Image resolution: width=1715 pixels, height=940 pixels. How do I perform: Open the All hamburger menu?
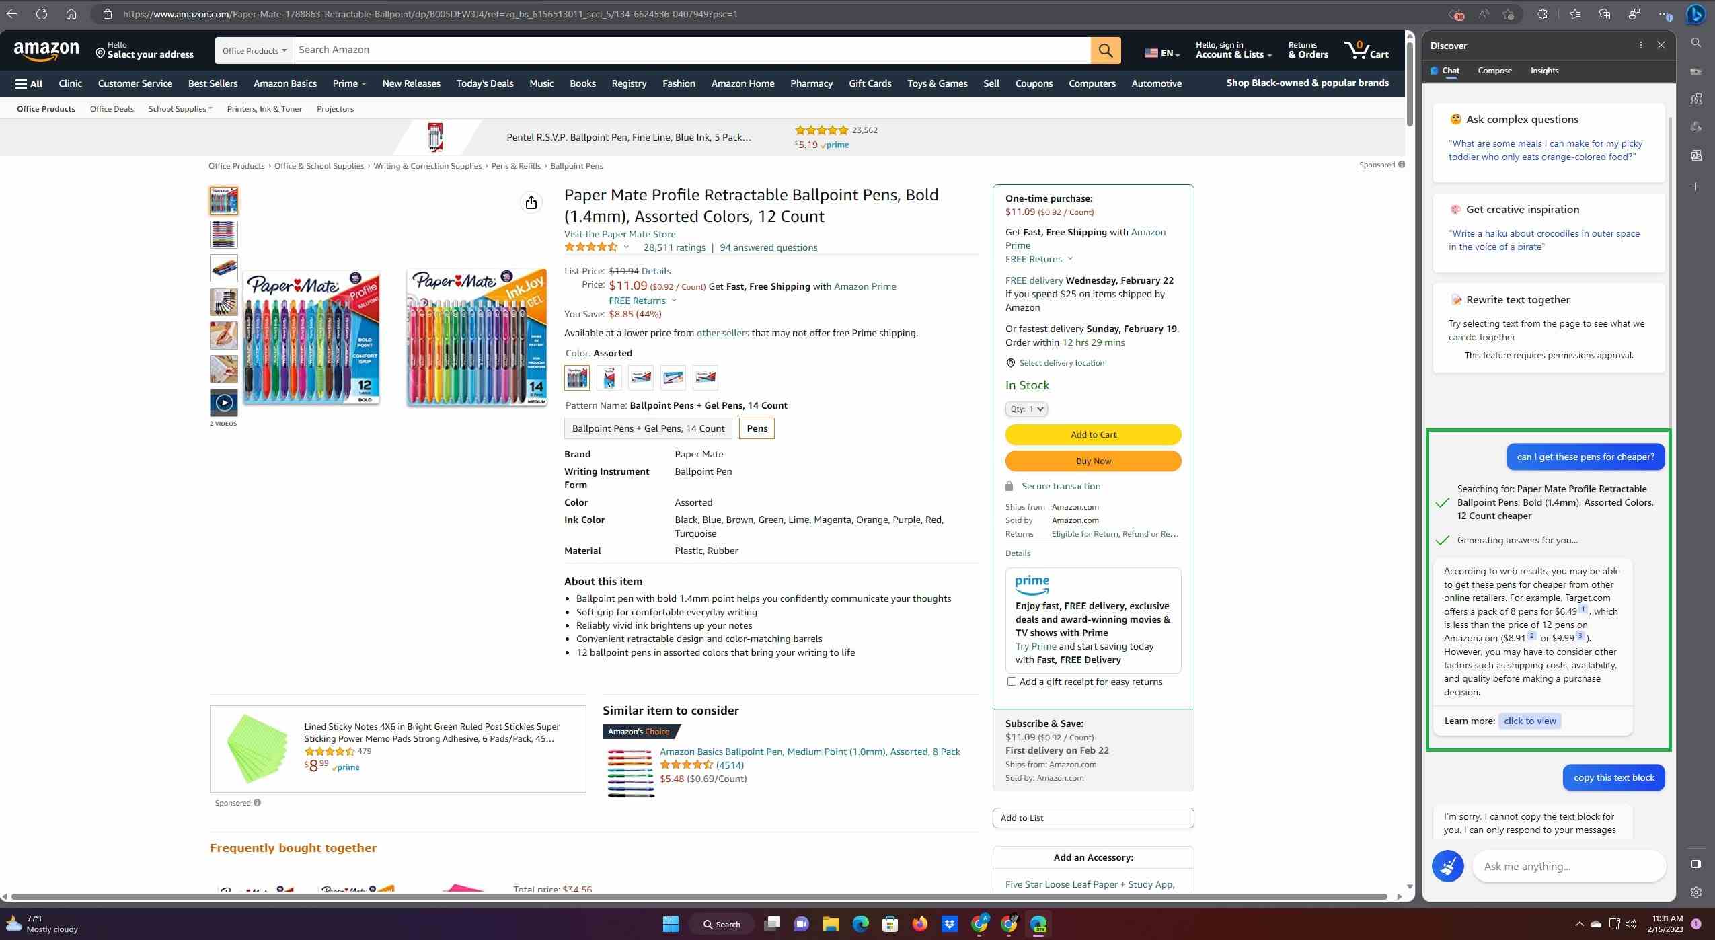click(x=29, y=83)
